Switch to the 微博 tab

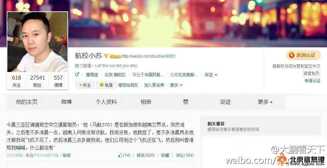tap(66, 102)
